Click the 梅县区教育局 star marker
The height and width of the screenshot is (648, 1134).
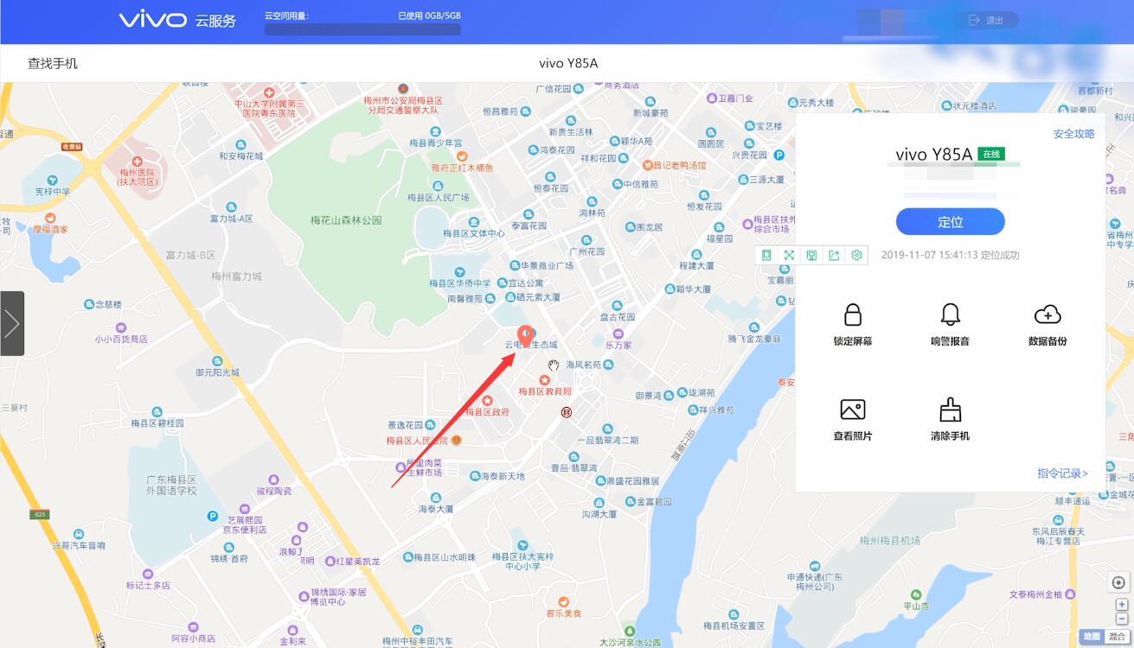[544, 379]
